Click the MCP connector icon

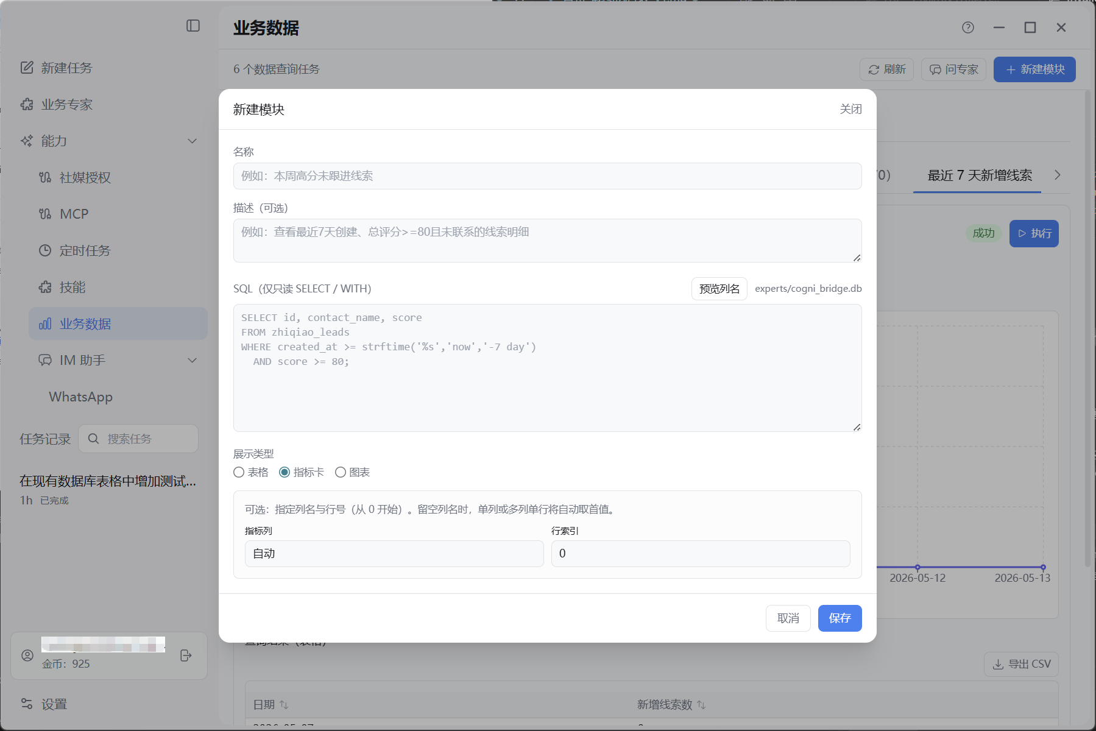pyautogui.click(x=45, y=214)
